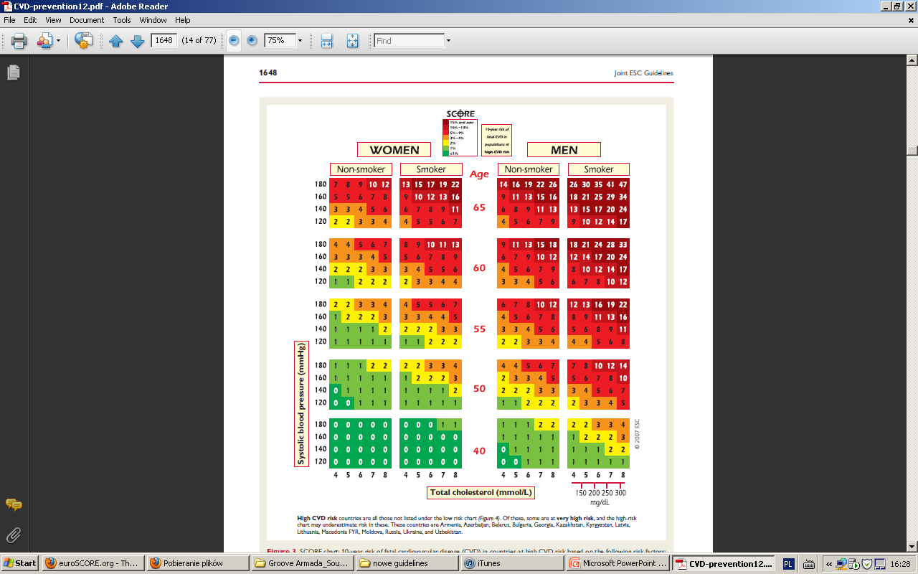The height and width of the screenshot is (574, 918).
Task: Click Non-smoker label under WOMEN
Action: point(361,169)
